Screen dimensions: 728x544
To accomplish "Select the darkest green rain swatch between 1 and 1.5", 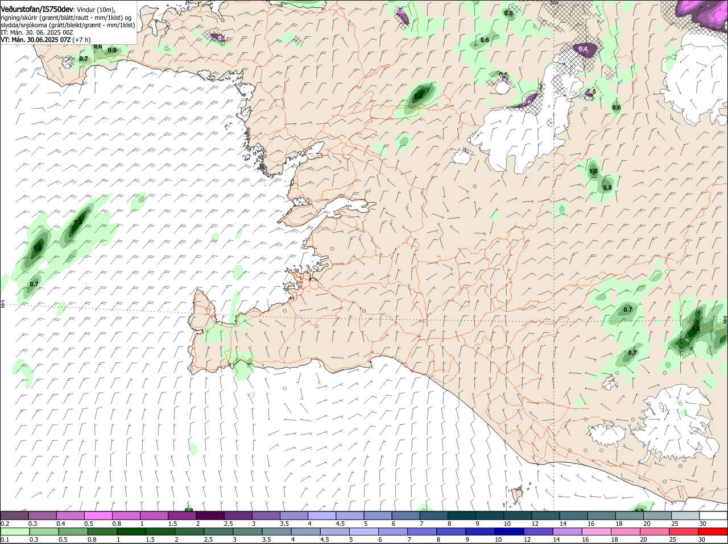I will point(130,532).
